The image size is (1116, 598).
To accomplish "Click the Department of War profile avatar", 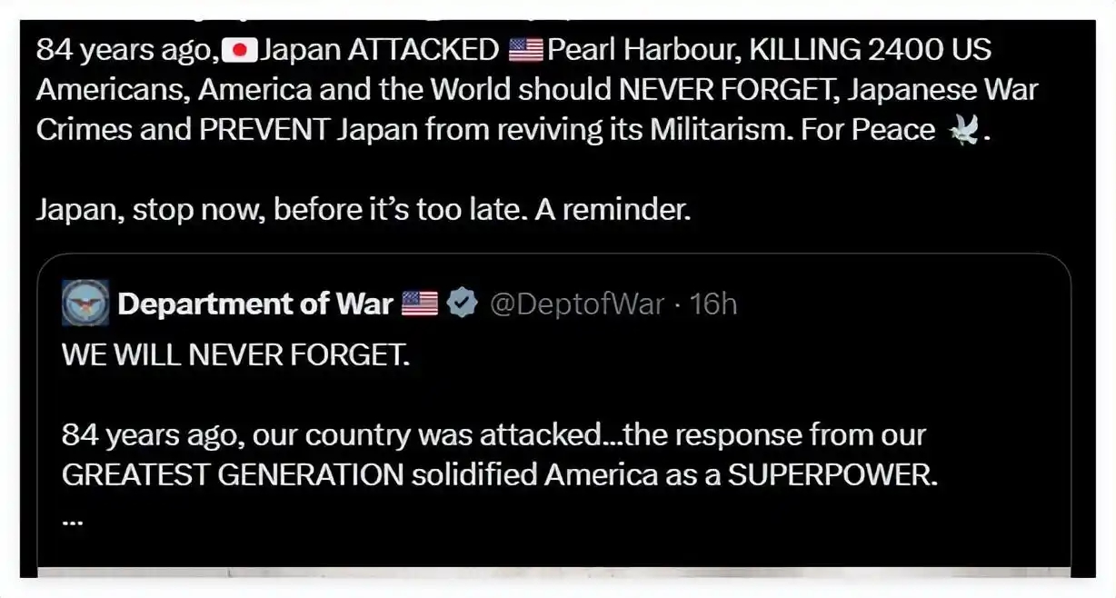I will [x=85, y=304].
